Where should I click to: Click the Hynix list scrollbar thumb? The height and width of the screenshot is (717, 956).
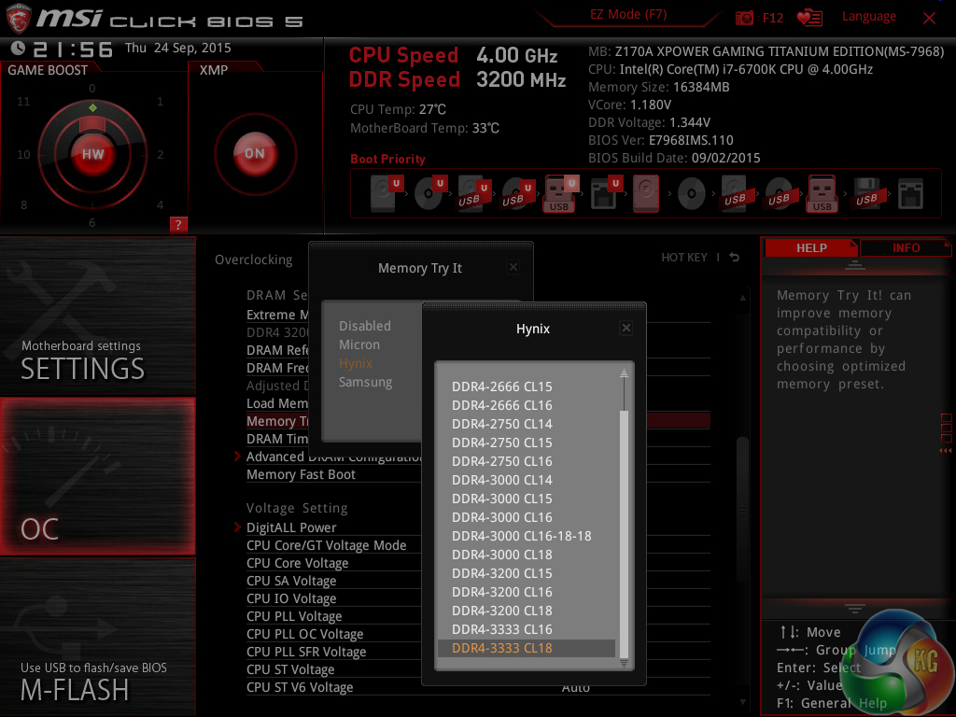(x=624, y=534)
